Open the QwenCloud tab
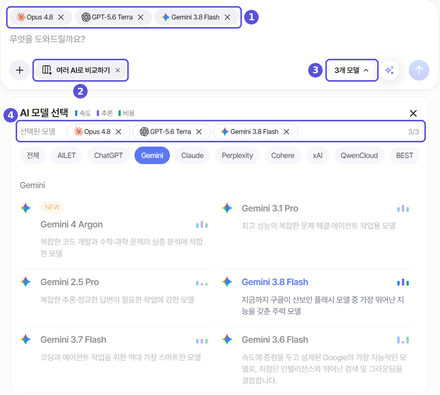 tap(359, 155)
